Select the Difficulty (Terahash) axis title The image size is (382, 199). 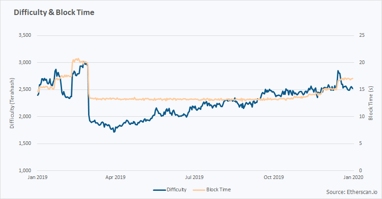coord(12,102)
